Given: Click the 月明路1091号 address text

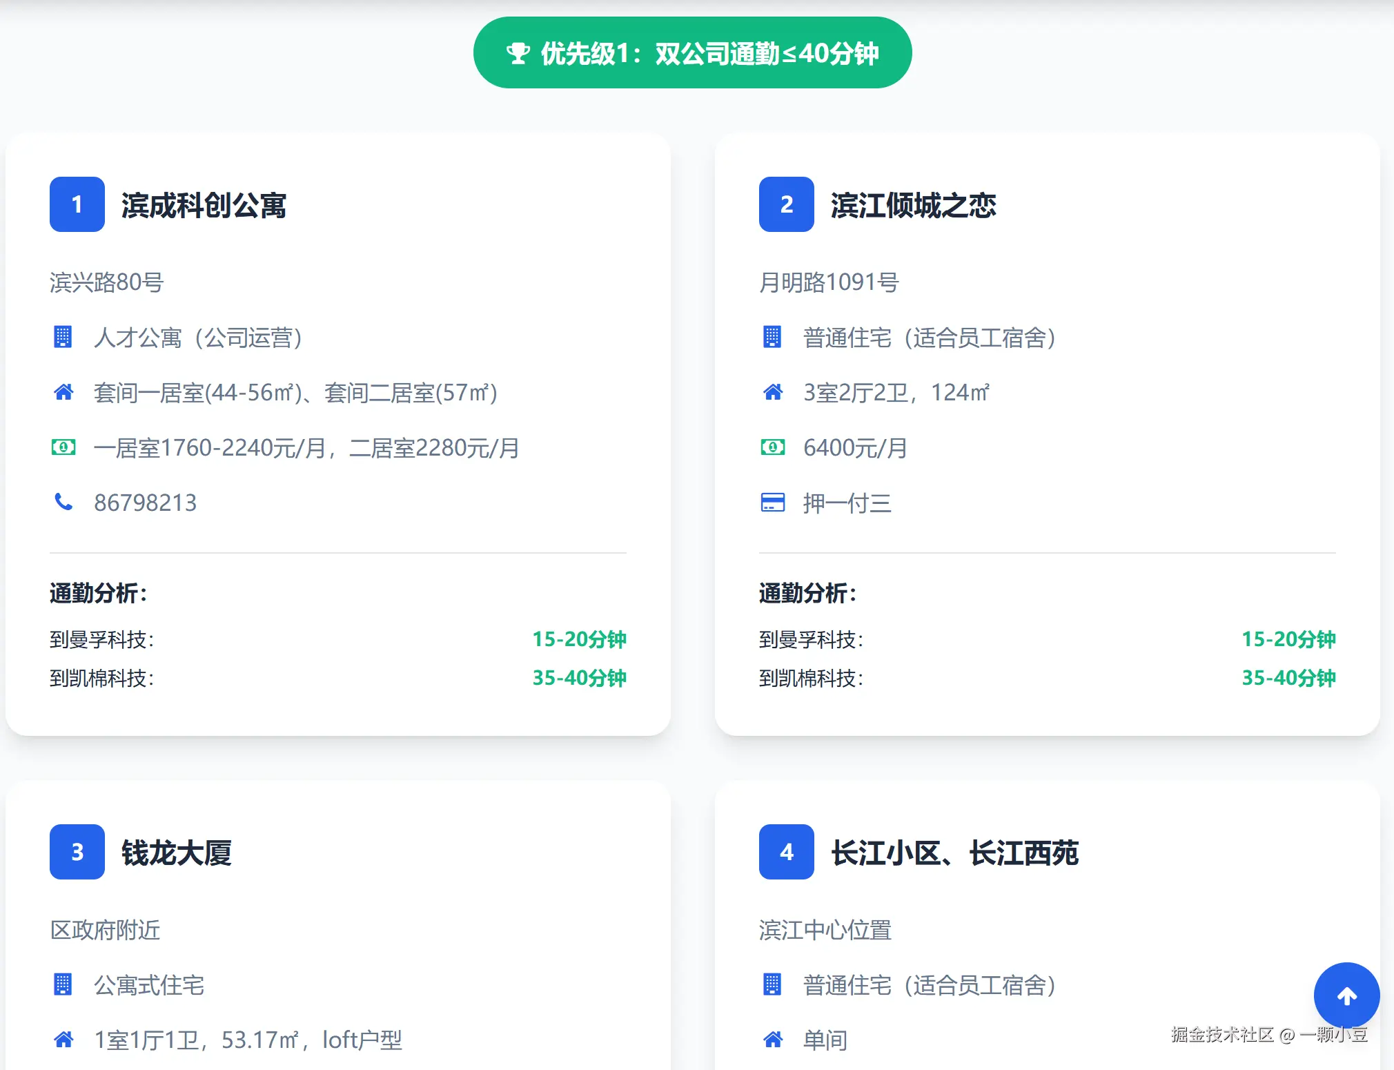Looking at the screenshot, I should [x=828, y=282].
